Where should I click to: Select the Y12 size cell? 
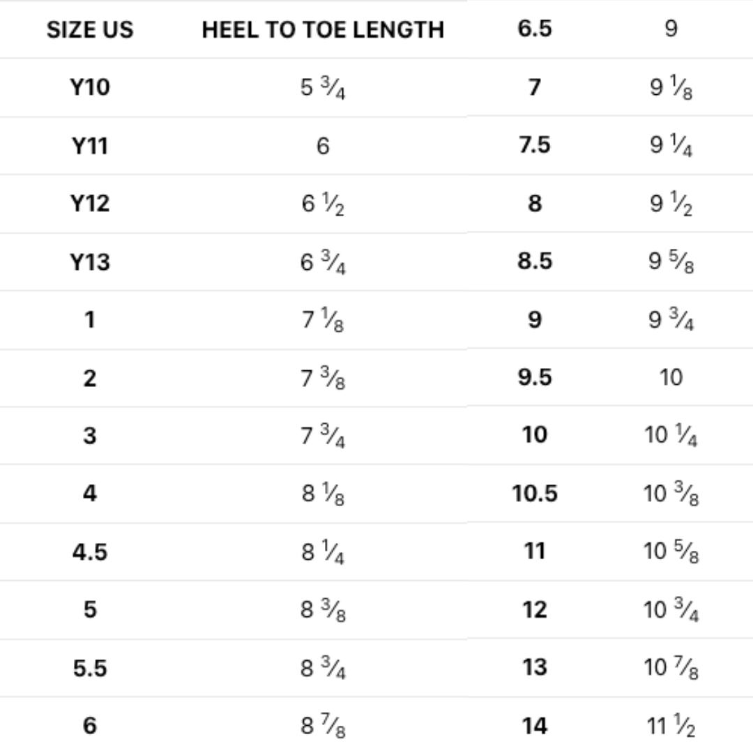[90, 204]
